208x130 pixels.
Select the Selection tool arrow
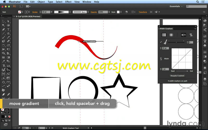3,21
